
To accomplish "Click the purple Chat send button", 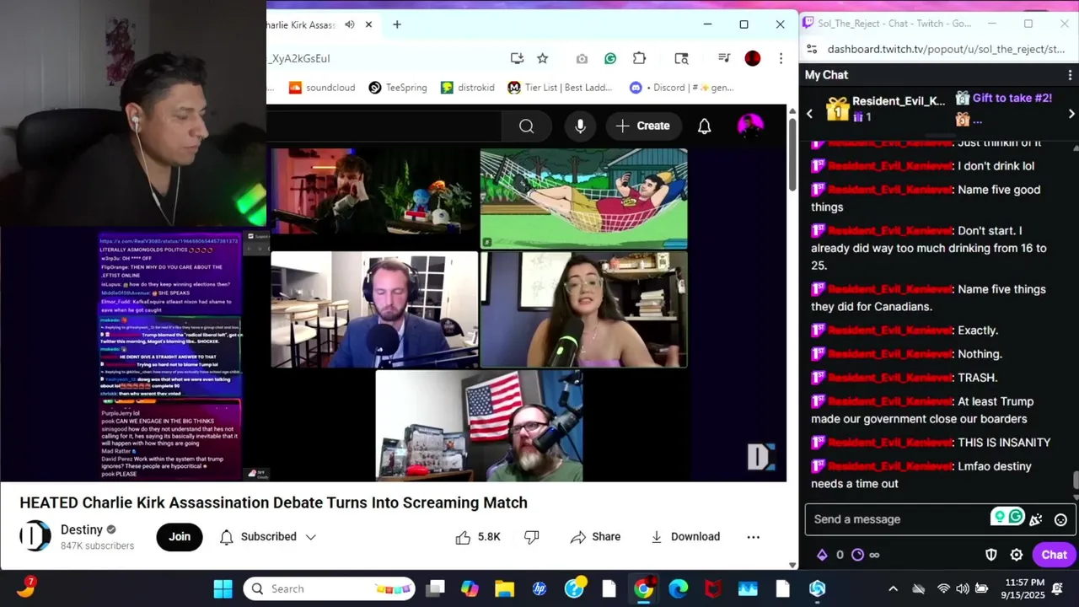I will (1054, 555).
